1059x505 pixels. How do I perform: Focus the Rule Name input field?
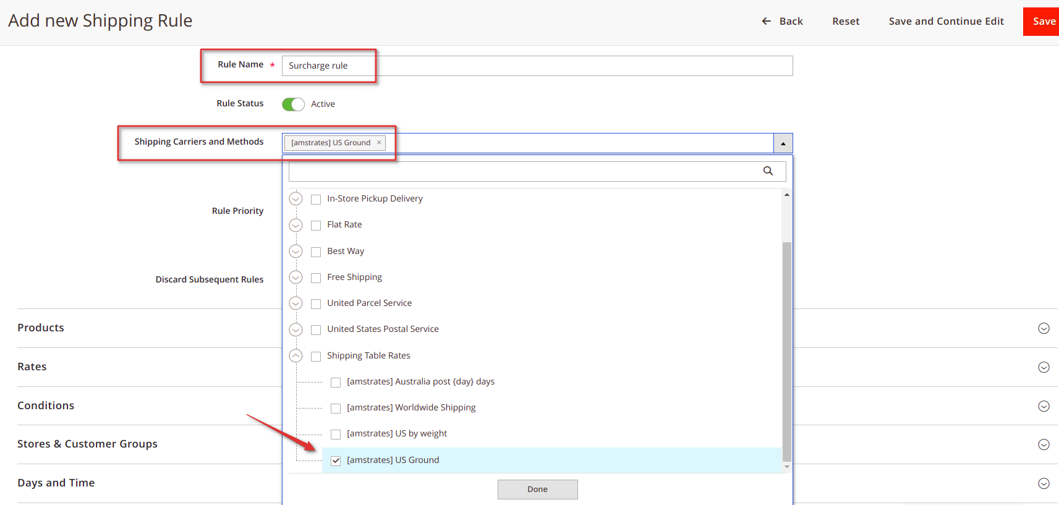(537, 66)
